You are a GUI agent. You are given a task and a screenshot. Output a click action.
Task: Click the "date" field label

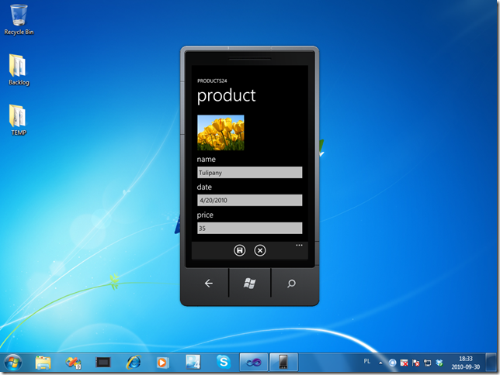click(x=204, y=187)
